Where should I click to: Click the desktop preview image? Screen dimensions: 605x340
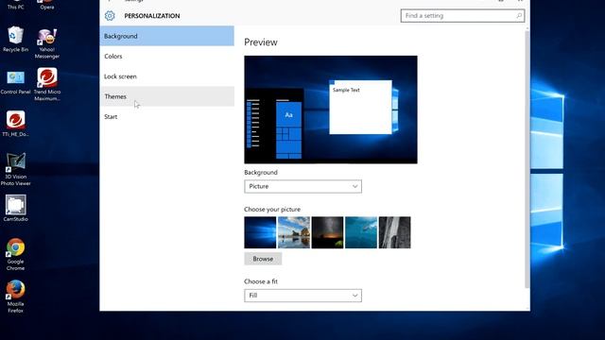(331, 110)
